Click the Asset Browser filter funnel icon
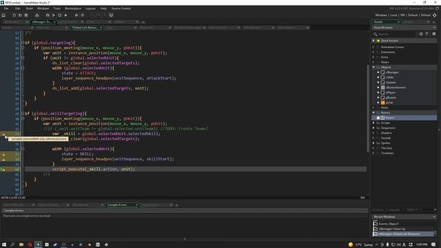441x248 pixels. click(427, 34)
